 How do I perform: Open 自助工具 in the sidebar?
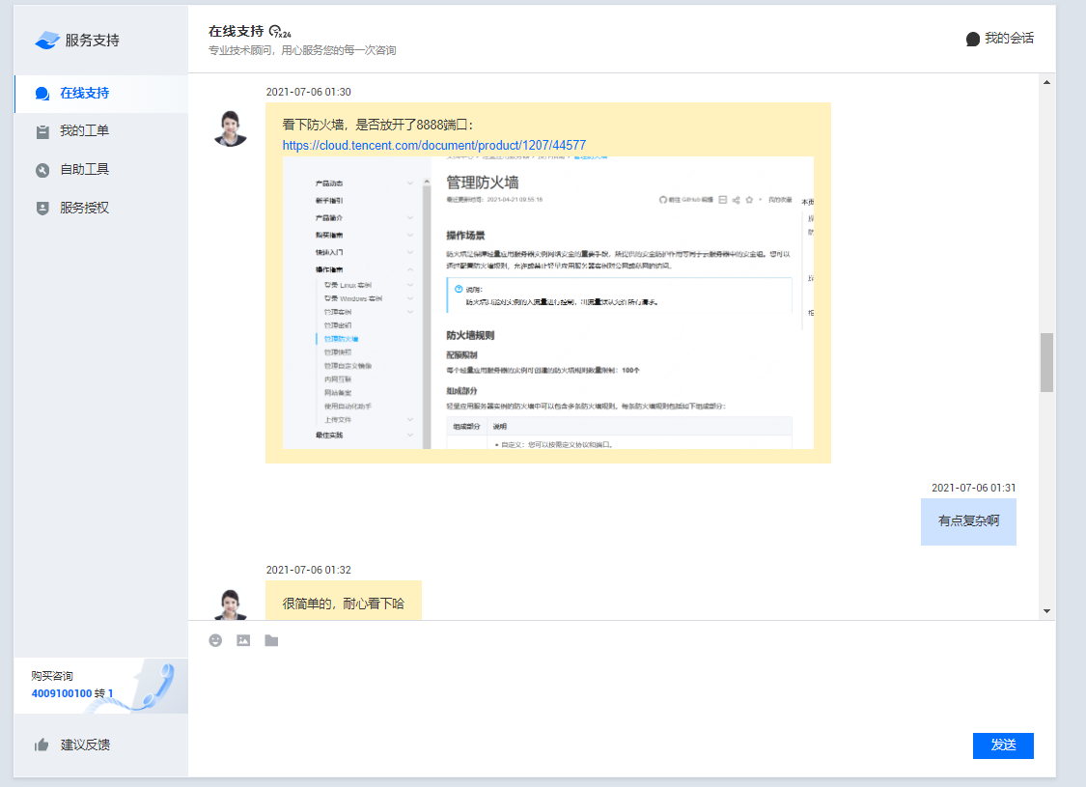(x=84, y=170)
